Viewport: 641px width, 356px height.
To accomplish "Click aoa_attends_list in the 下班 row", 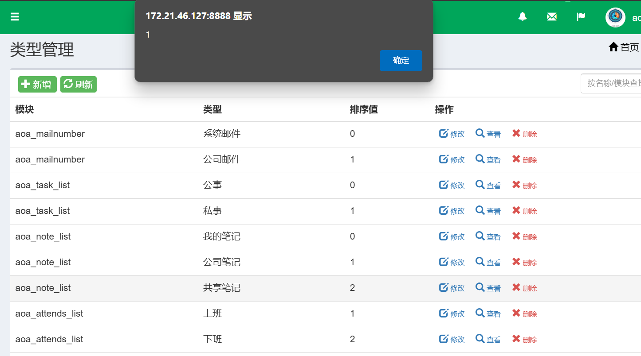I will (x=49, y=339).
